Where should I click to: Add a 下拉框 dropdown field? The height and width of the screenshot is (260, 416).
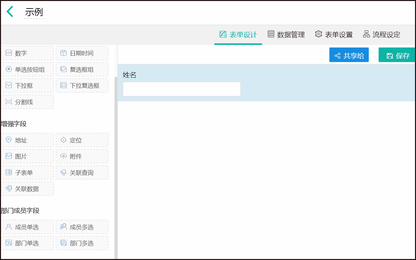[28, 86]
